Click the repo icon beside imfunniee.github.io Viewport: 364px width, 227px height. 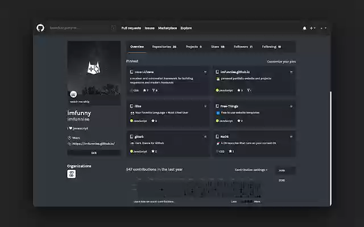pos(217,72)
